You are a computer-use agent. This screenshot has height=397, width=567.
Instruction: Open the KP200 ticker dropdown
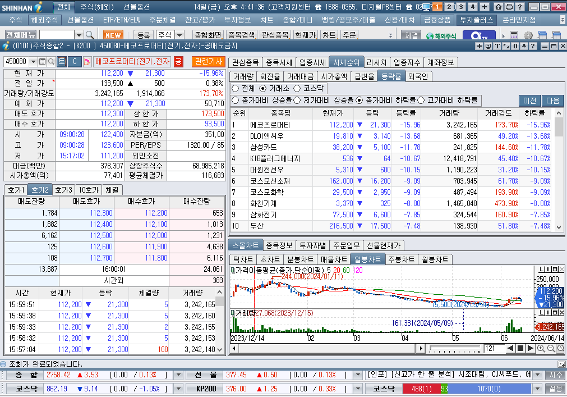pyautogui.click(x=358, y=389)
